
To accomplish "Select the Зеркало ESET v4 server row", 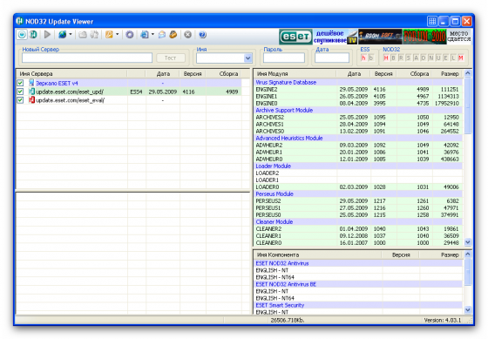I will (x=129, y=83).
